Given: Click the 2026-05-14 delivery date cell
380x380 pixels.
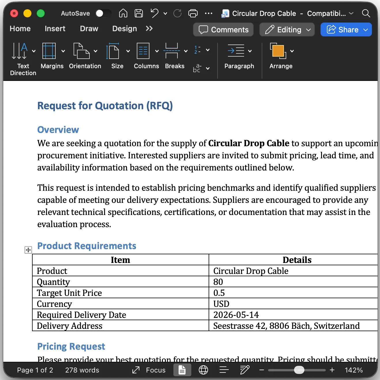Looking at the screenshot, I should click(293, 315).
